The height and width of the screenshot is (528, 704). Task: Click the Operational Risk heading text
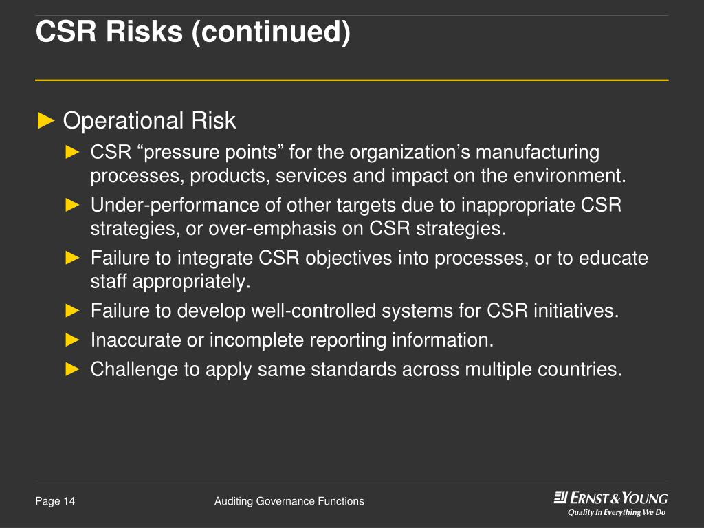[x=149, y=121]
